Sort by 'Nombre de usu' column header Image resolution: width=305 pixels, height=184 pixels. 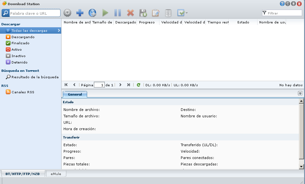[272, 22]
